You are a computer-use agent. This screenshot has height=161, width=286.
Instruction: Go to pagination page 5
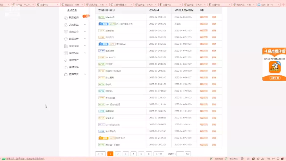[141, 154]
